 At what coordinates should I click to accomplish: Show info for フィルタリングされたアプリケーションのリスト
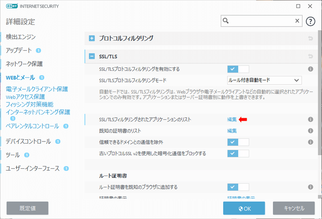pos(310,119)
